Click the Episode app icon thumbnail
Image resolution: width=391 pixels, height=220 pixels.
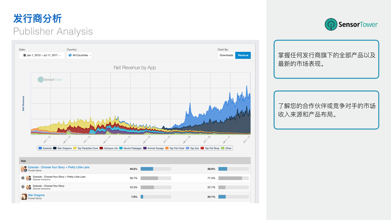tap(23, 169)
